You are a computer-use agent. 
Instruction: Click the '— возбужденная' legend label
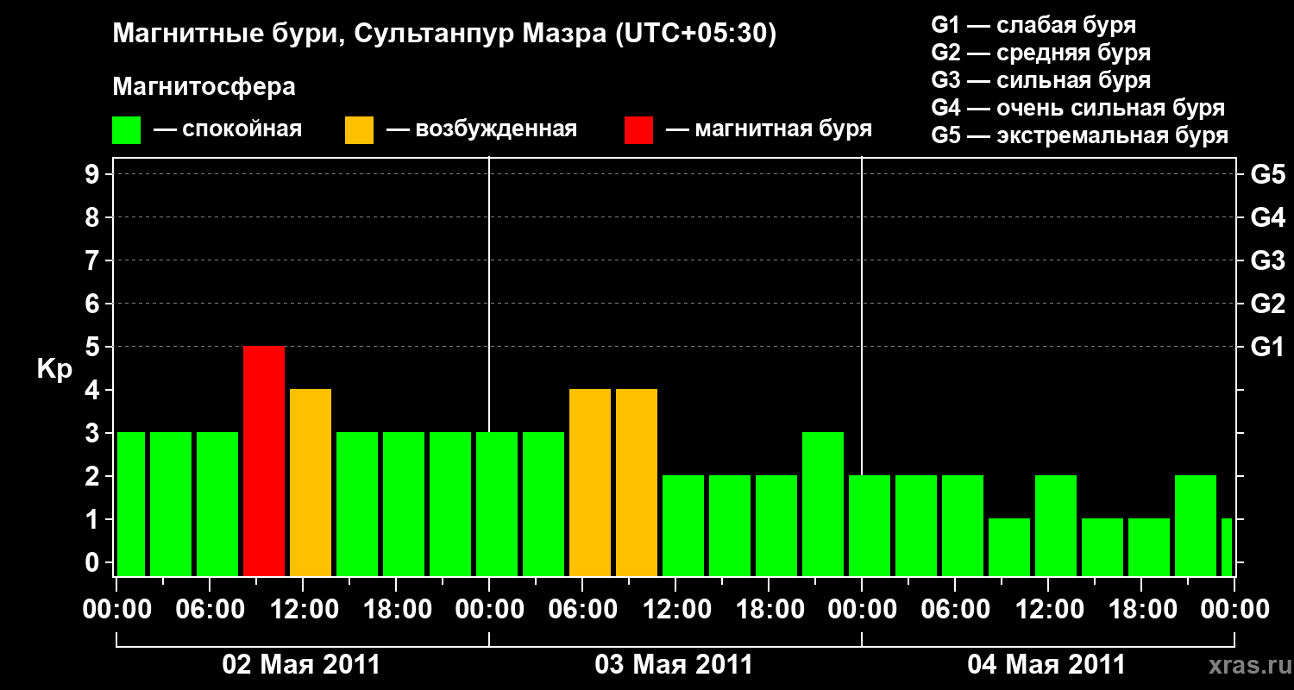[481, 129]
